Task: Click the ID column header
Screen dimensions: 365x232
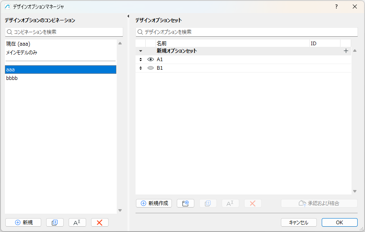Action: coord(325,44)
